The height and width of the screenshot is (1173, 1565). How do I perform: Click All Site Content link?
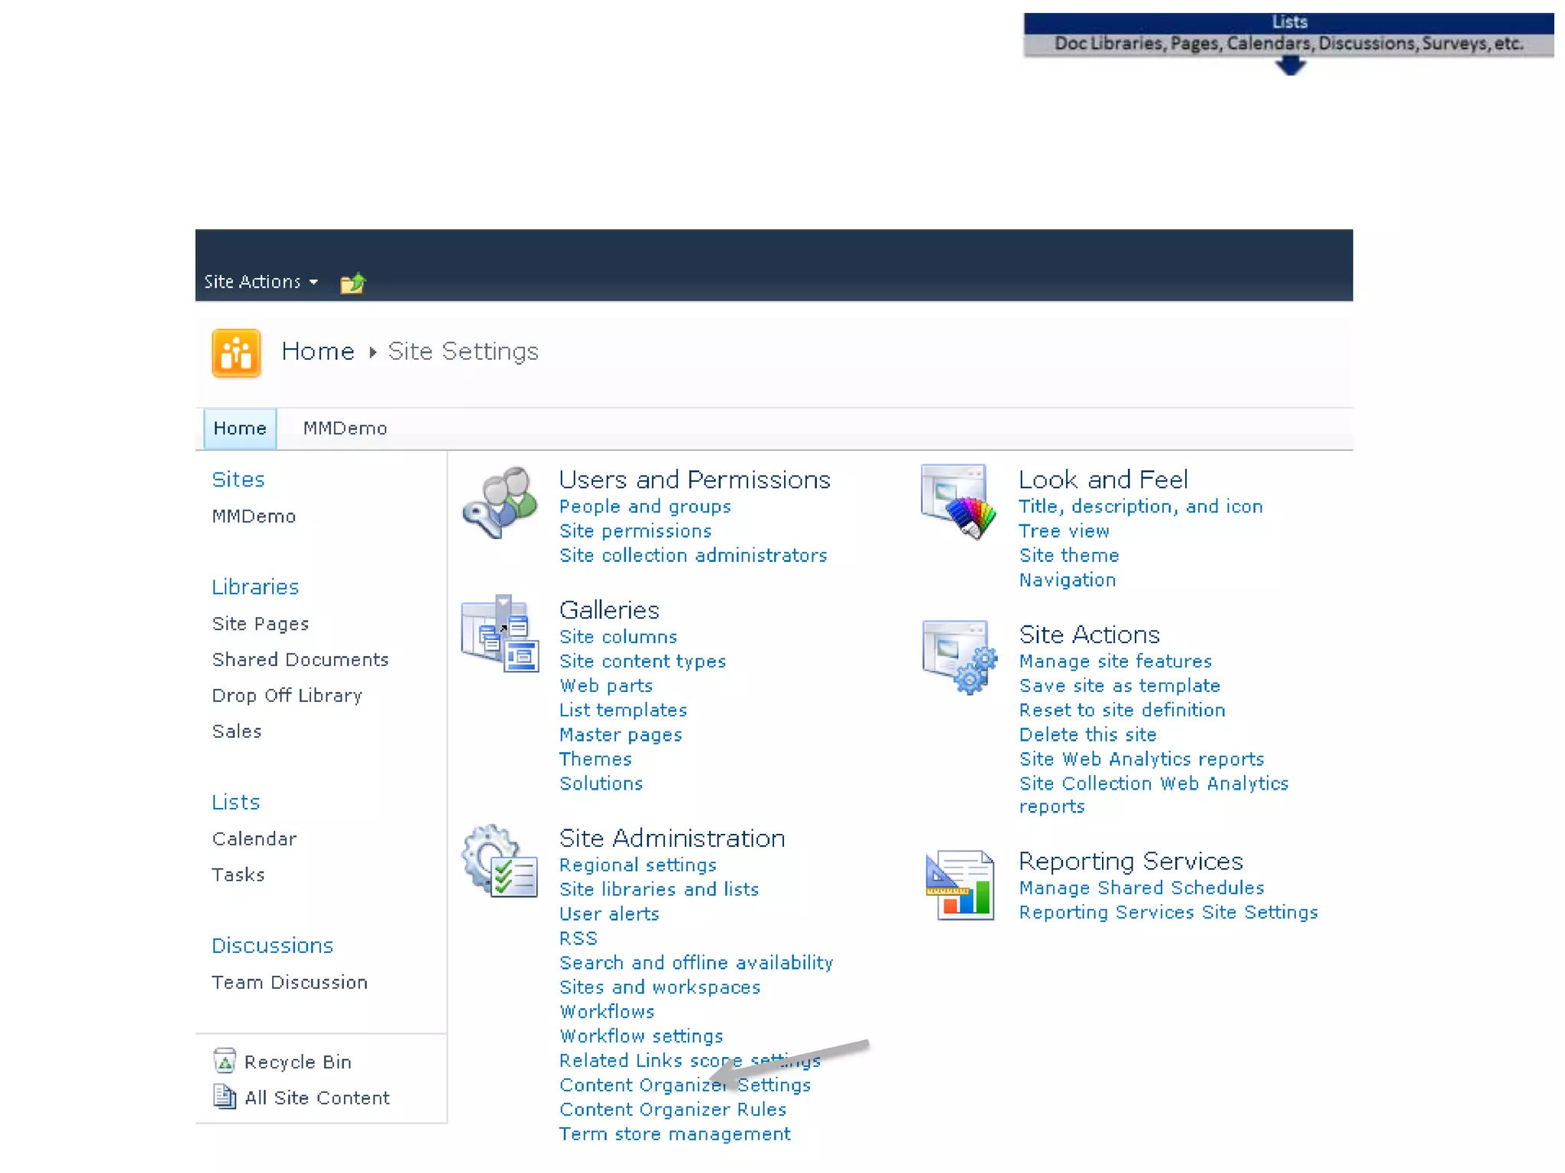316,1097
